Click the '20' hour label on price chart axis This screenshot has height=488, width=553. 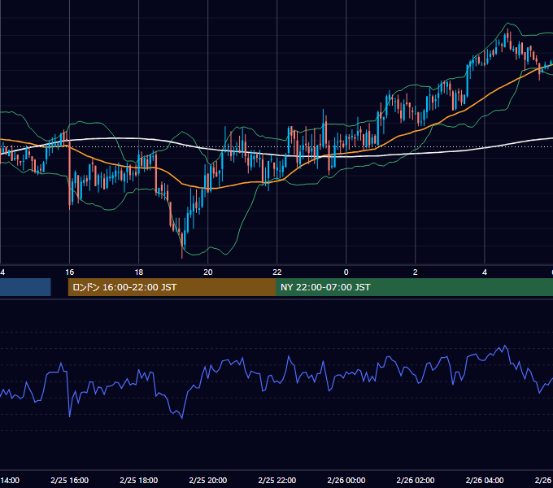207,272
